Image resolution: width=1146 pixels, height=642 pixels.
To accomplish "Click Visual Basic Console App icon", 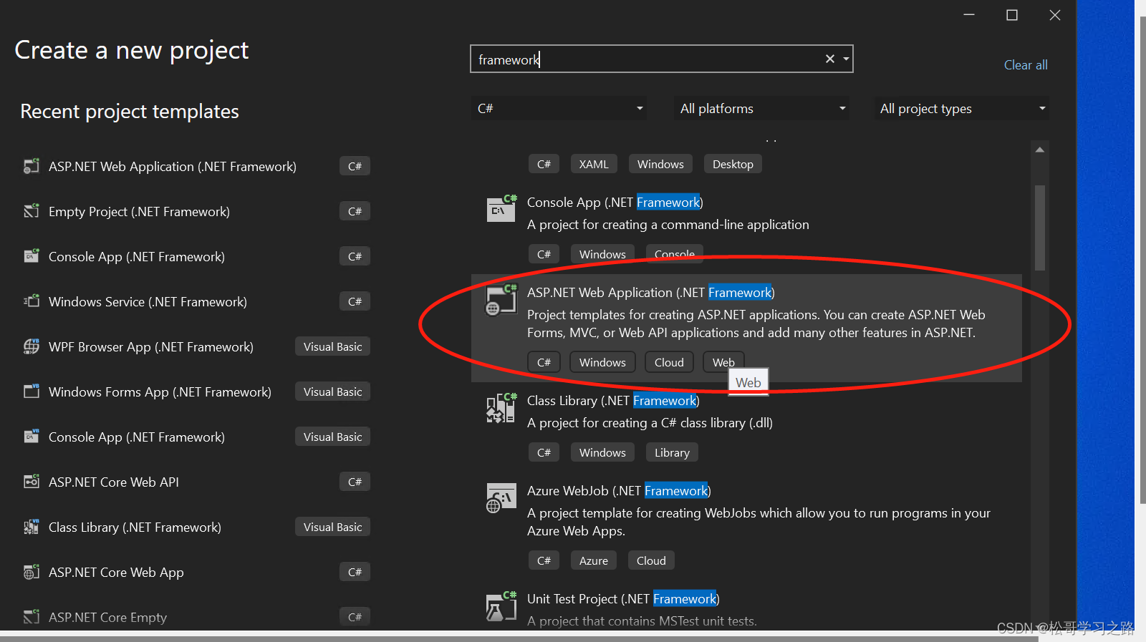I will 32,437.
